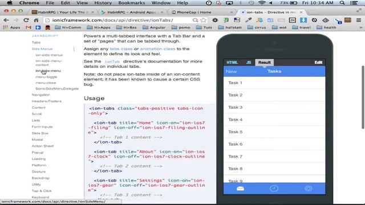The width and height of the screenshot is (365, 205).
Task: Open the History menu
Action: [x=103, y=3]
